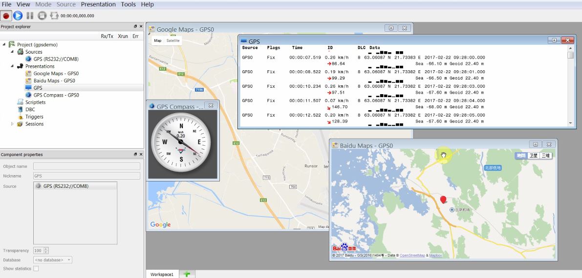Open the Mapbox link in Baidu map
This screenshot has height=278, width=582.
[x=435, y=256]
